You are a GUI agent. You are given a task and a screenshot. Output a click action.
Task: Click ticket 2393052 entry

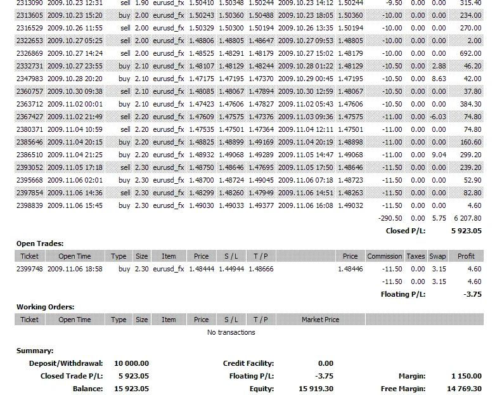(29, 167)
